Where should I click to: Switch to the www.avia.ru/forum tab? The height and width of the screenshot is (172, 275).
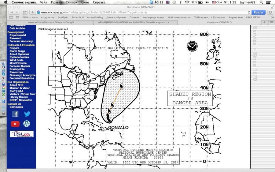[51, 22]
